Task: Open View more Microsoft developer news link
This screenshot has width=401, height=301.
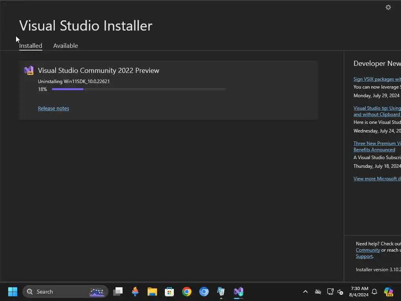Action: pos(377,179)
